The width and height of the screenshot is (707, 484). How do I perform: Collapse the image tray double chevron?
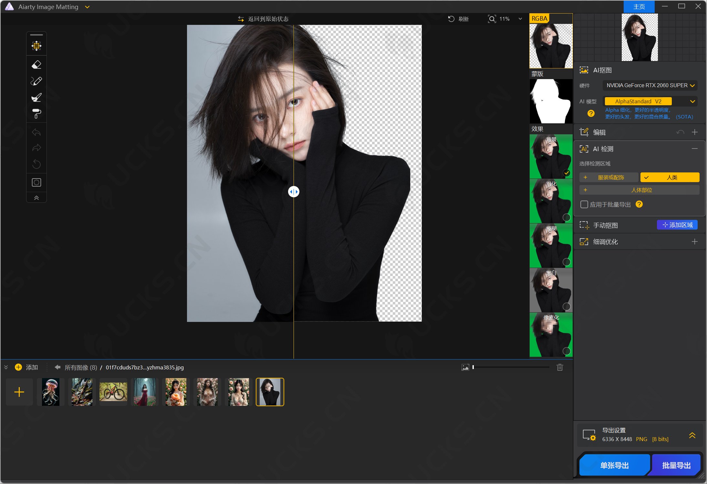(6, 367)
